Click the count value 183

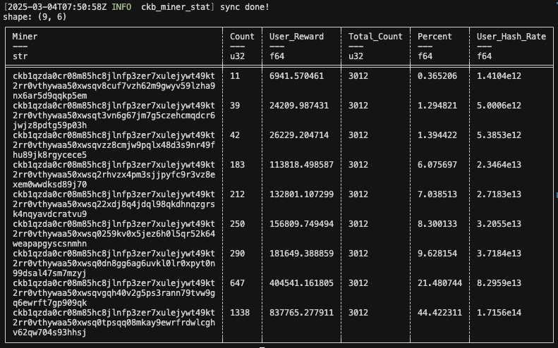(237, 165)
